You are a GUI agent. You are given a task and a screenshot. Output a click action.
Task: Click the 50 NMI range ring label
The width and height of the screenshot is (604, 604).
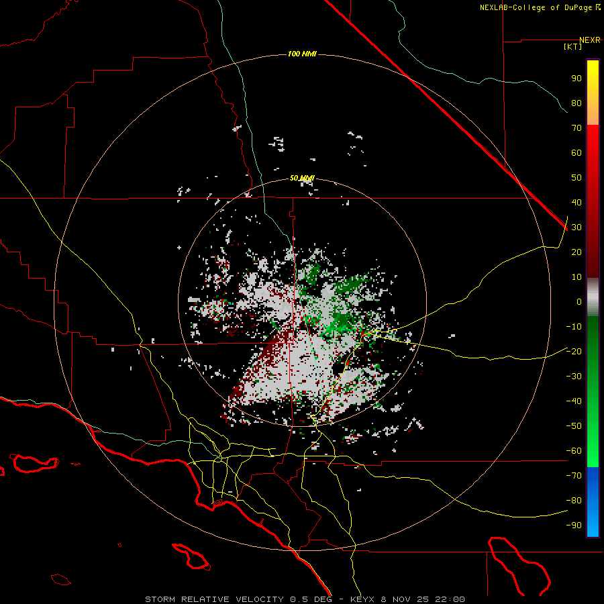pyautogui.click(x=302, y=178)
